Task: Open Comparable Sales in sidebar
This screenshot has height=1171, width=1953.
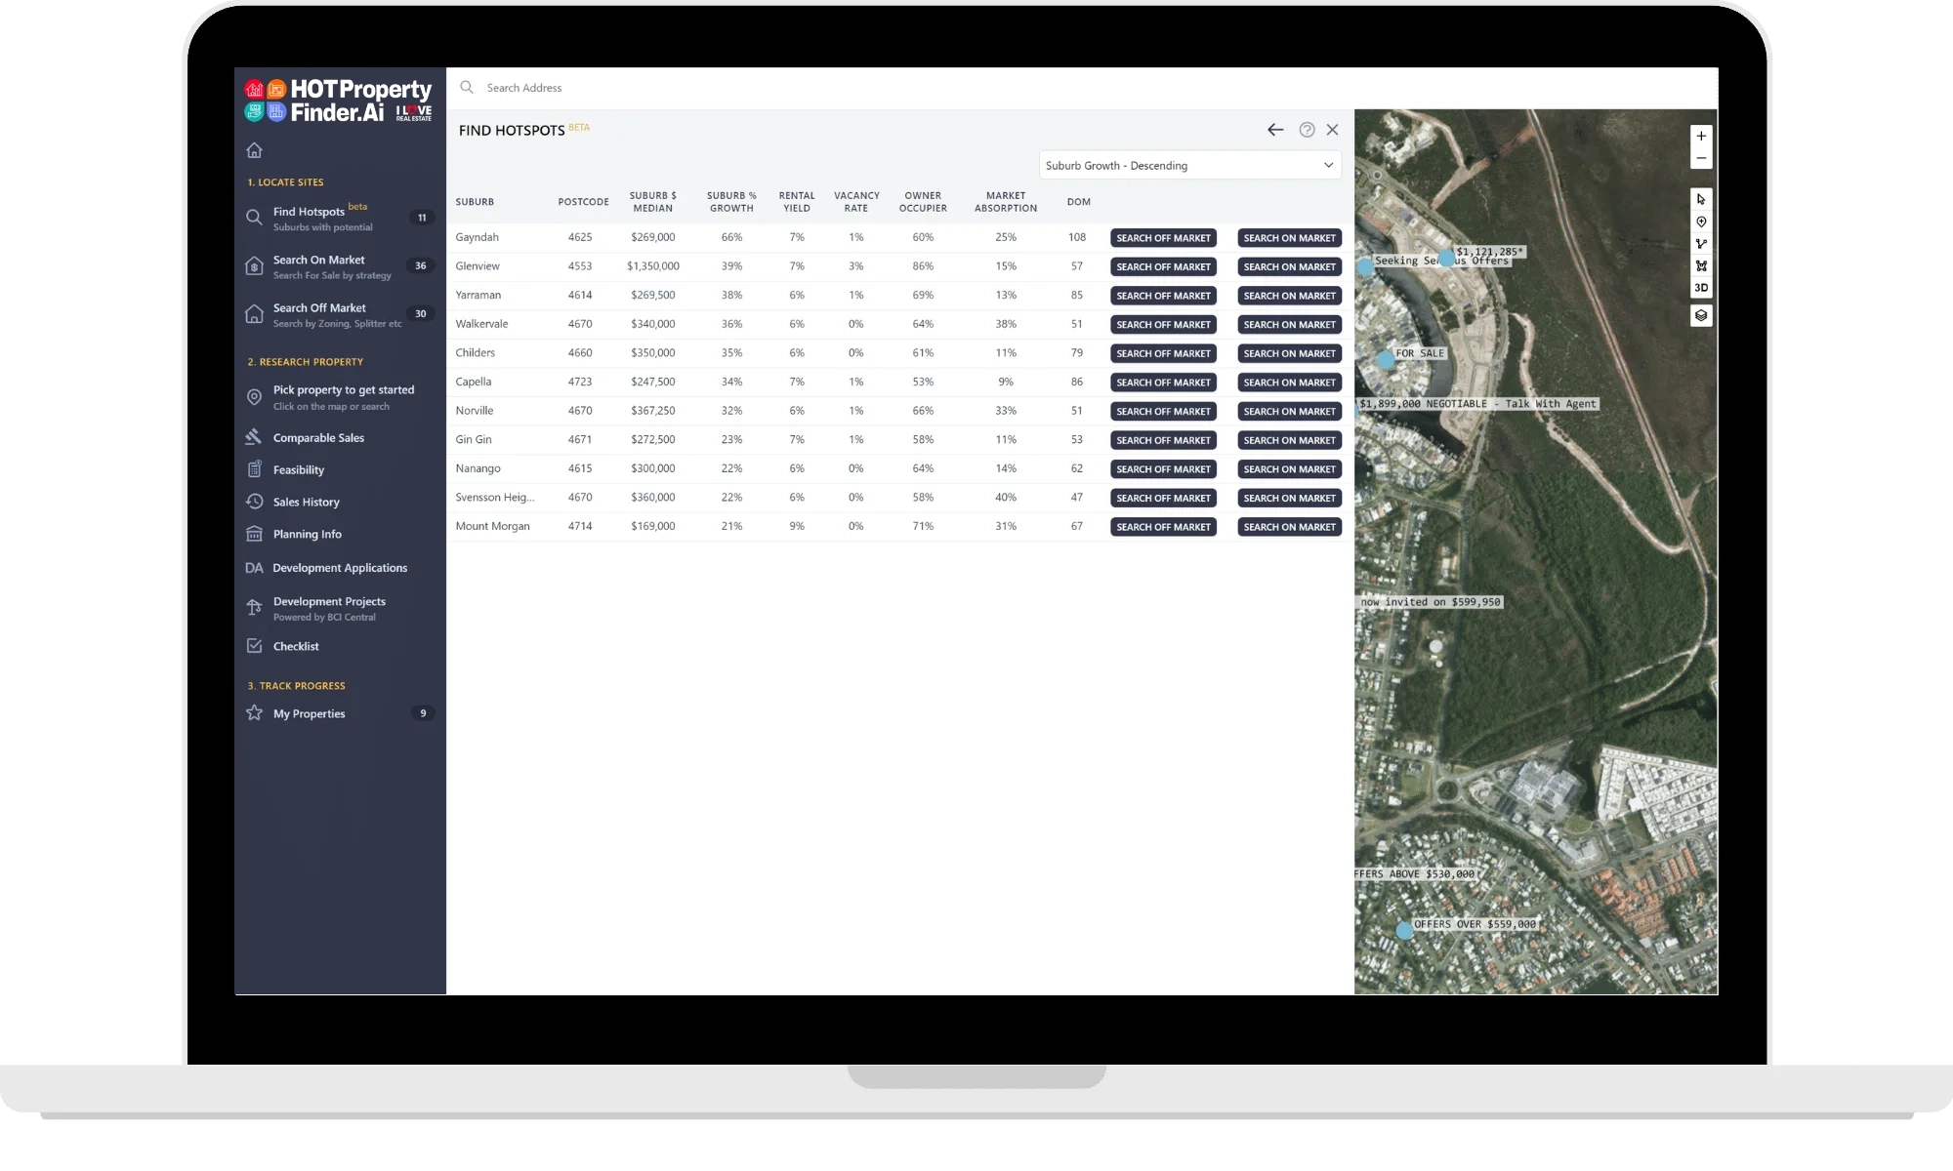Action: tap(318, 438)
